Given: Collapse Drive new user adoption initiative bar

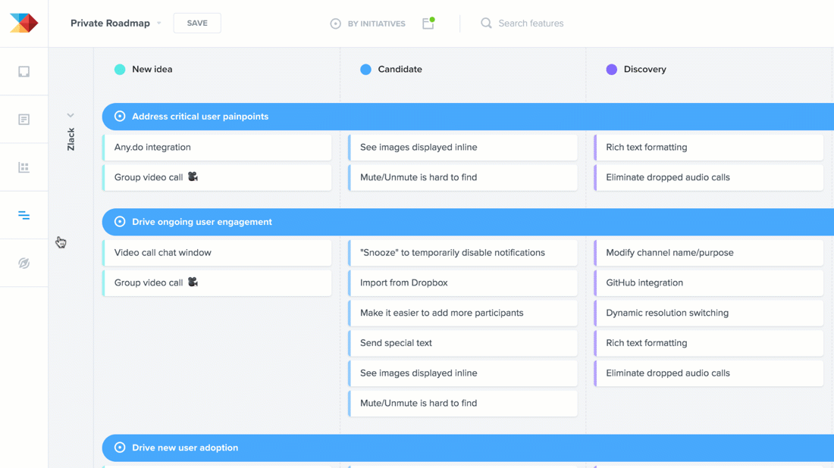Looking at the screenshot, I should point(468,448).
